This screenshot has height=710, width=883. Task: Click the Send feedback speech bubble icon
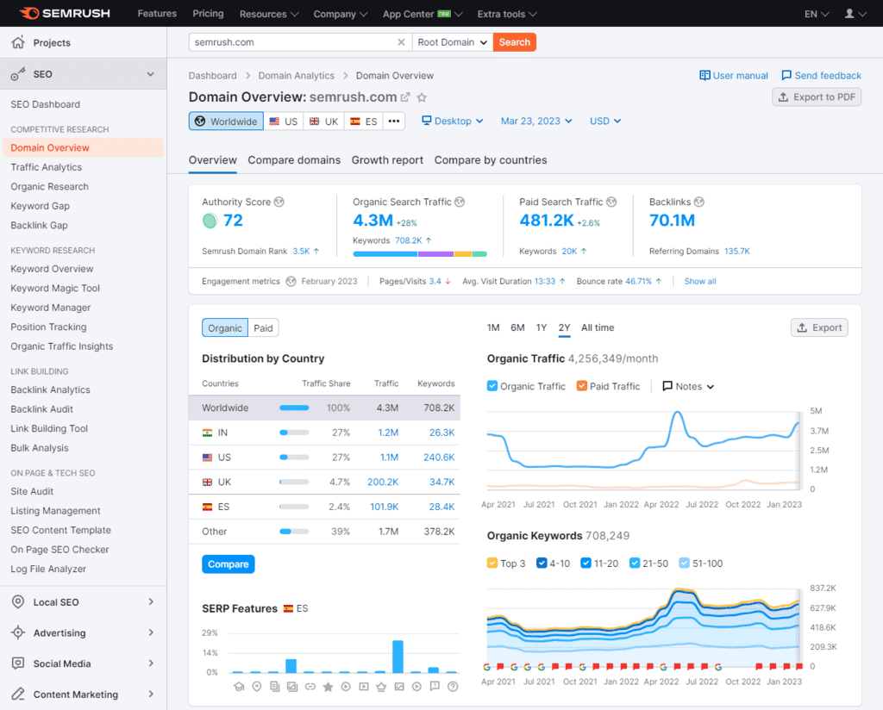pyautogui.click(x=786, y=75)
